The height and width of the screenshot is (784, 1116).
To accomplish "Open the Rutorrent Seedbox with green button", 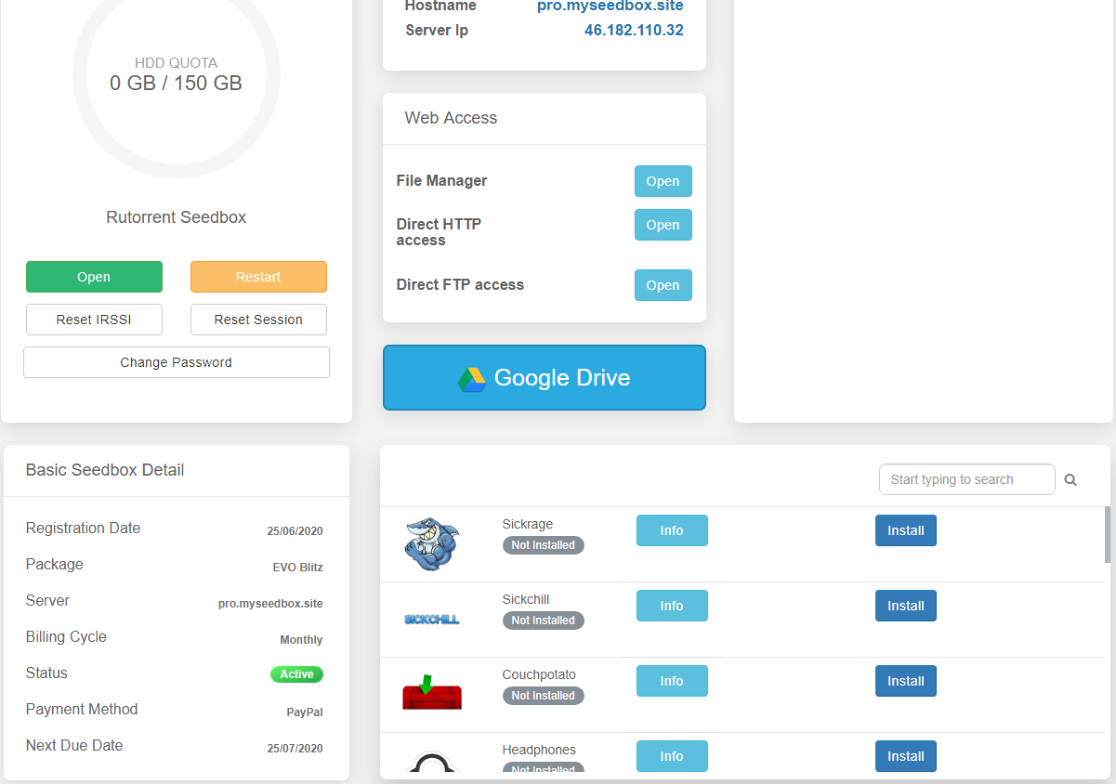I will 94,277.
